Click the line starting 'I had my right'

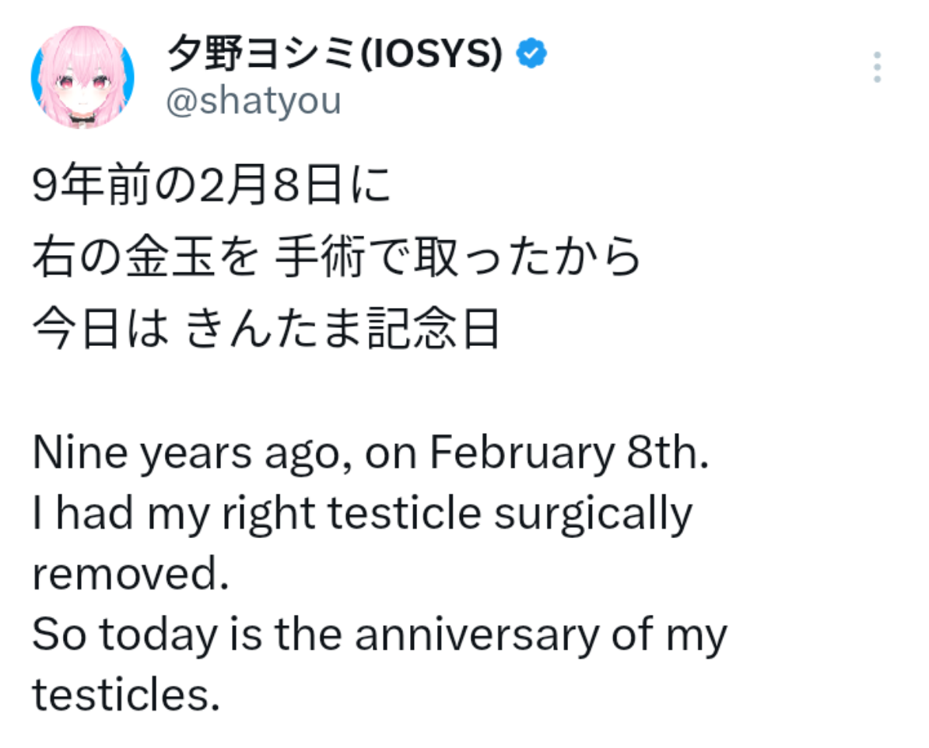(x=362, y=513)
